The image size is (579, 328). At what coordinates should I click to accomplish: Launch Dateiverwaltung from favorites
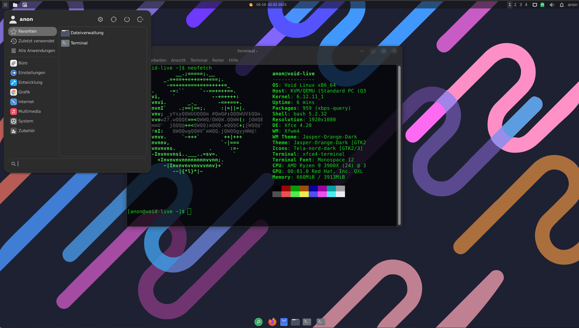pos(87,33)
